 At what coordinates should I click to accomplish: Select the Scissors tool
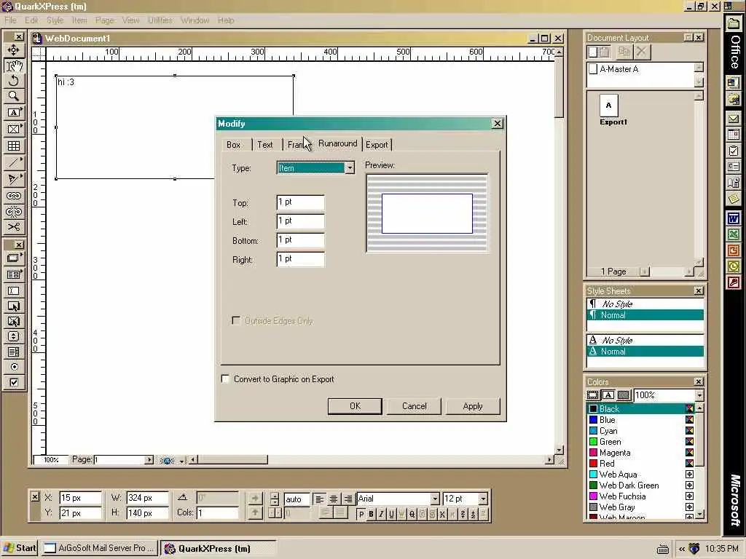click(14, 227)
